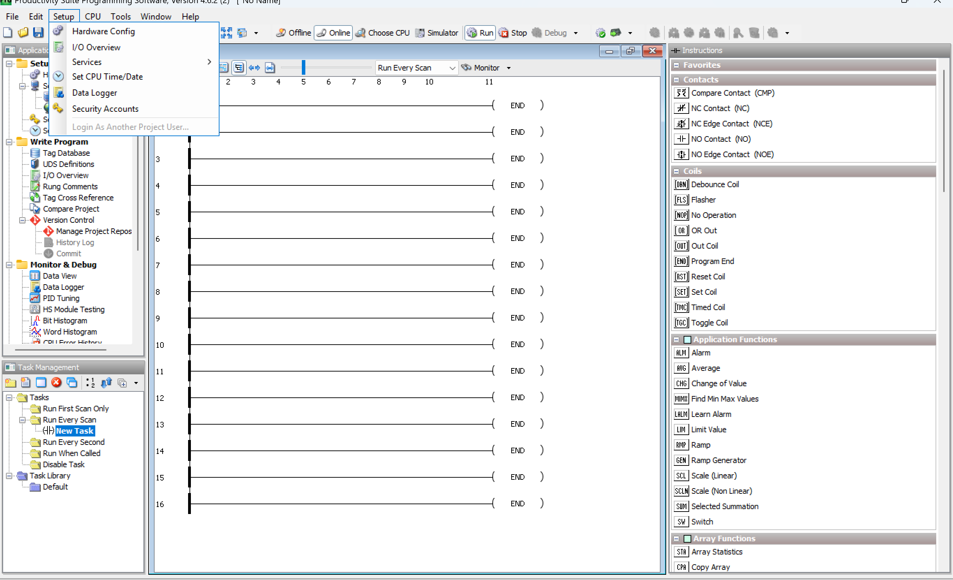
Task: Click the END coil on rung 8
Action: click(x=518, y=291)
